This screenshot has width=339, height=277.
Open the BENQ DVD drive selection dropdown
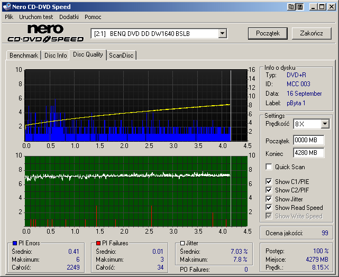[x=222, y=34]
